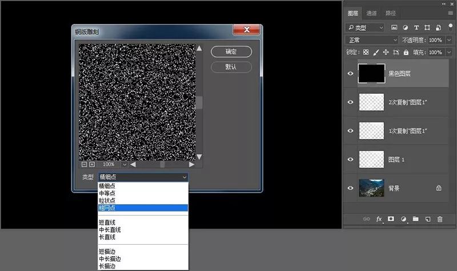Viewport: 457px width, 271px height.
Task: Select the 背景 layer thumbnail
Action: [x=371, y=188]
